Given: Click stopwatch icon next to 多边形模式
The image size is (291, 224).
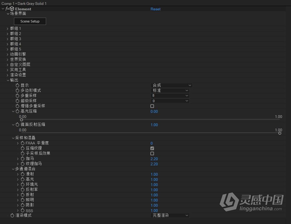Looking at the screenshot, I should click(x=18, y=90).
